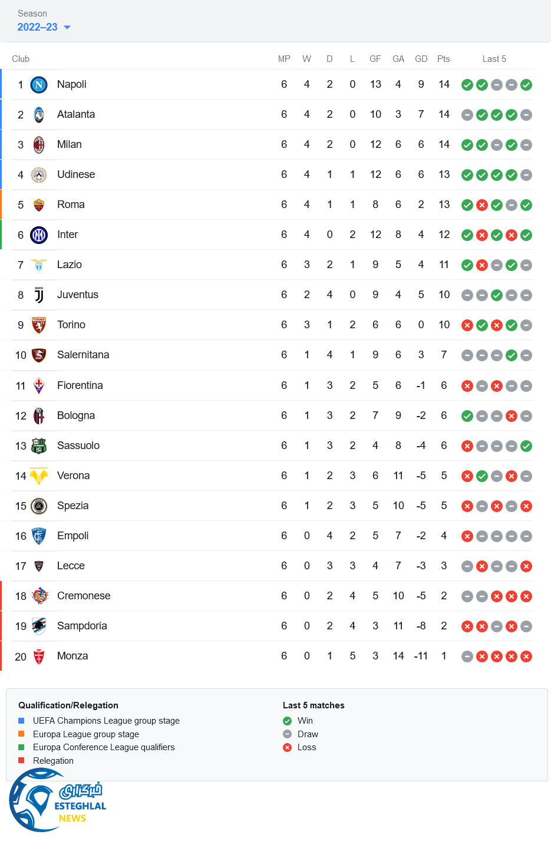Click the Pts column header
The width and height of the screenshot is (551, 848).
(444, 59)
